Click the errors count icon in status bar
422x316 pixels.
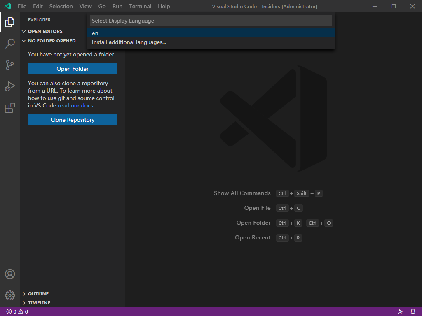click(x=11, y=312)
